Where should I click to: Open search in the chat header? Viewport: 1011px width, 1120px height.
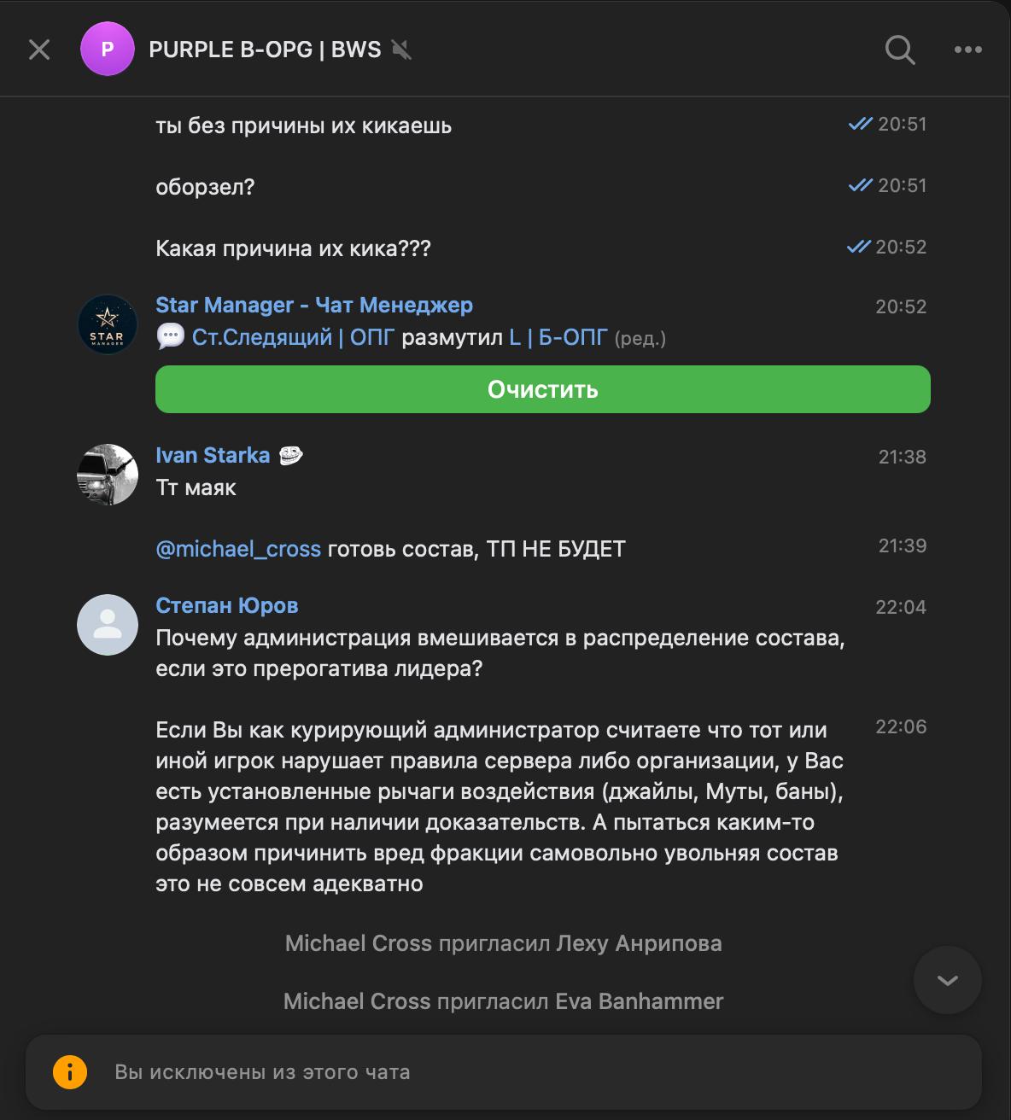[899, 50]
